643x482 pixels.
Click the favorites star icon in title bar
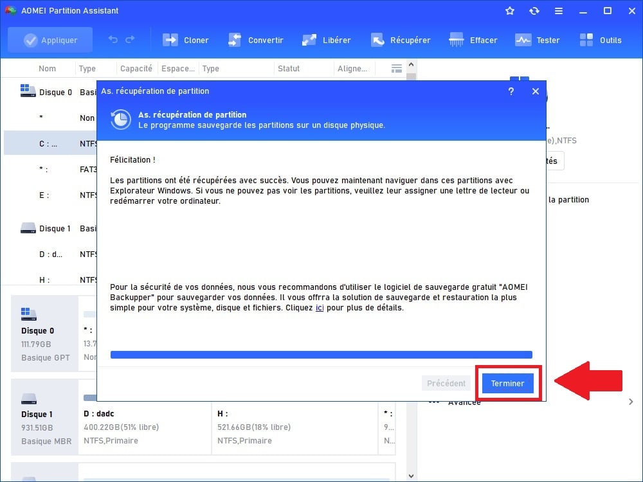point(510,11)
